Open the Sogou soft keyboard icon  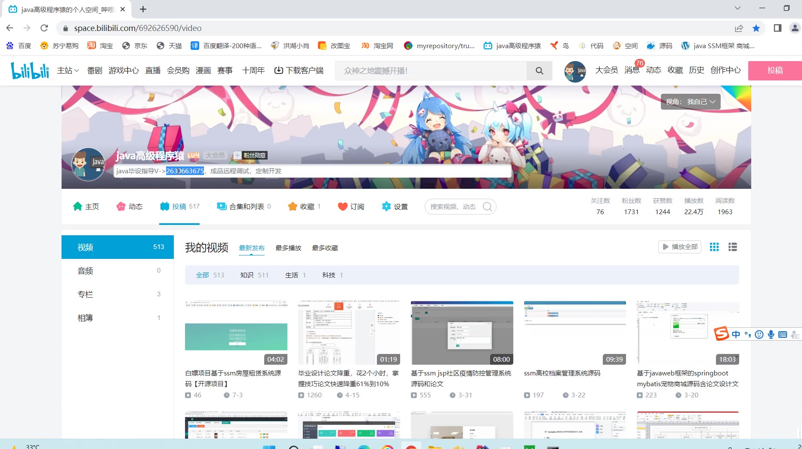pos(783,335)
